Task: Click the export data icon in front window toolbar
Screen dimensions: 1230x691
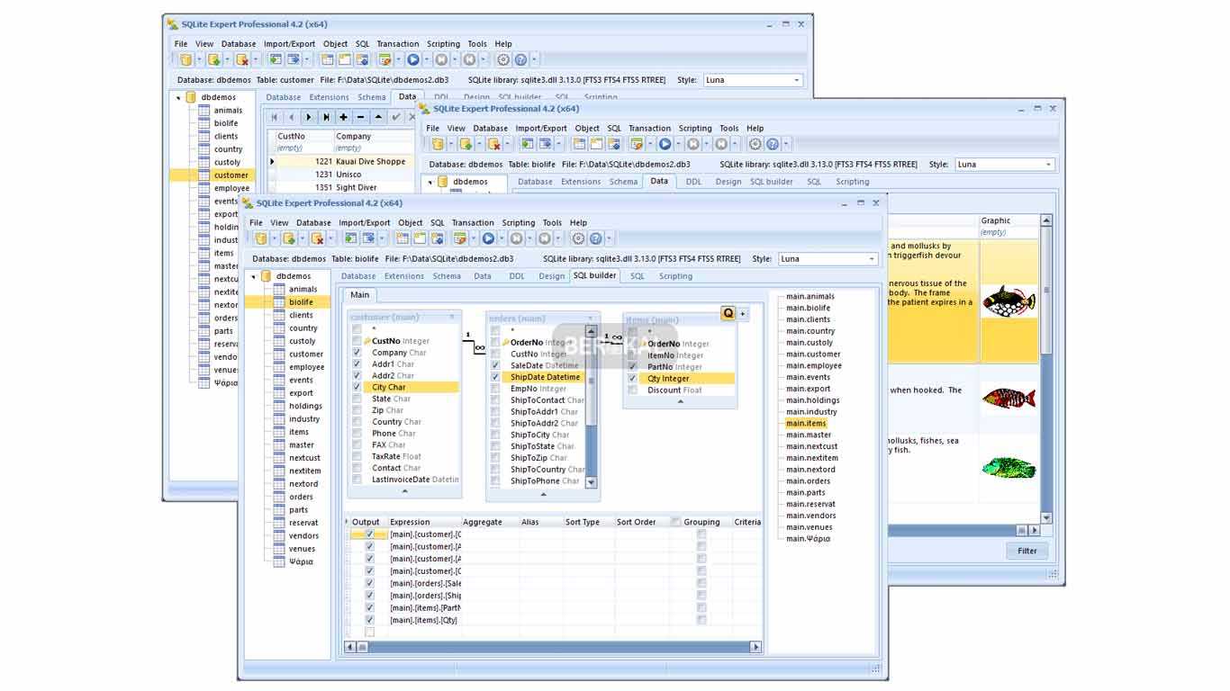Action: click(368, 238)
